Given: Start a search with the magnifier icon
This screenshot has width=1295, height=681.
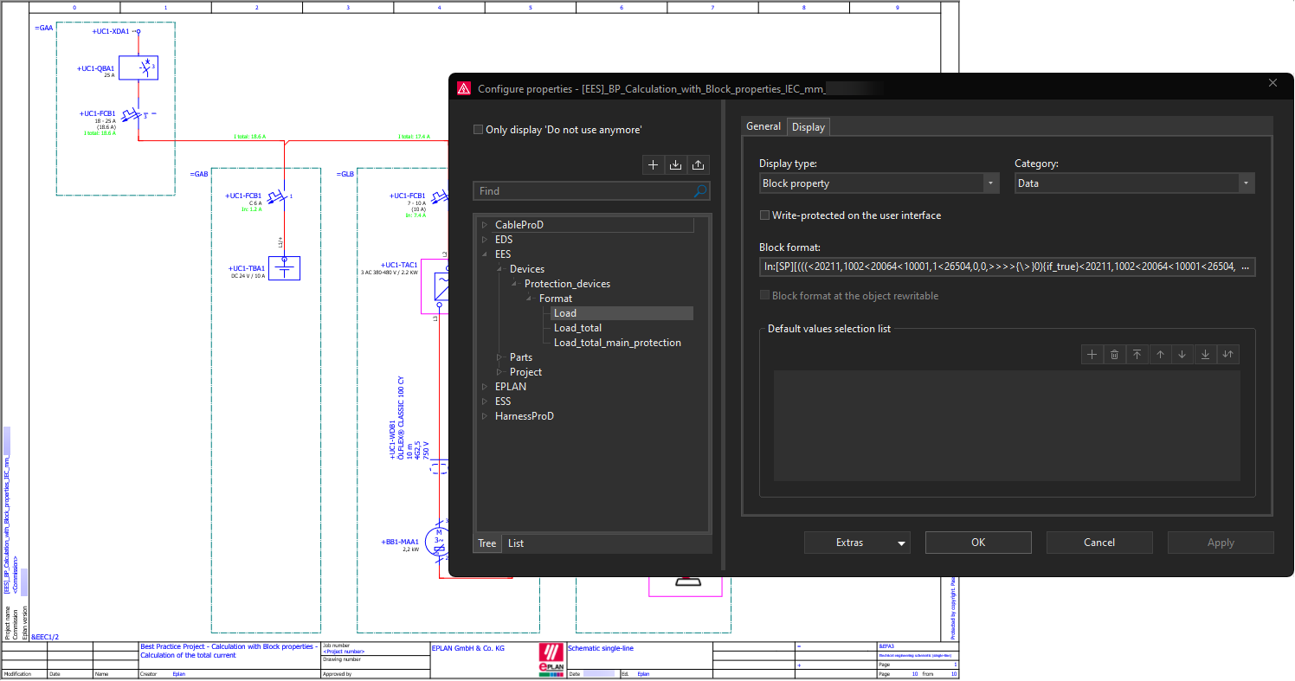Looking at the screenshot, I should [x=699, y=190].
